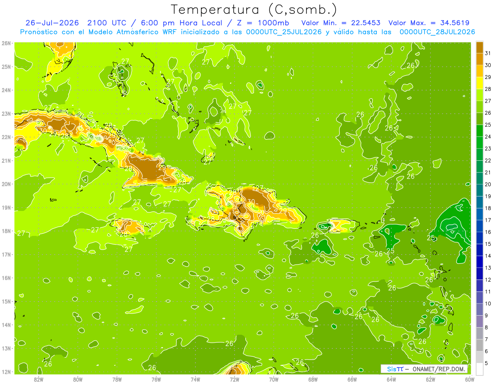Click the "31" color bar label
Screen dimensions: 499x385
coord(488,53)
